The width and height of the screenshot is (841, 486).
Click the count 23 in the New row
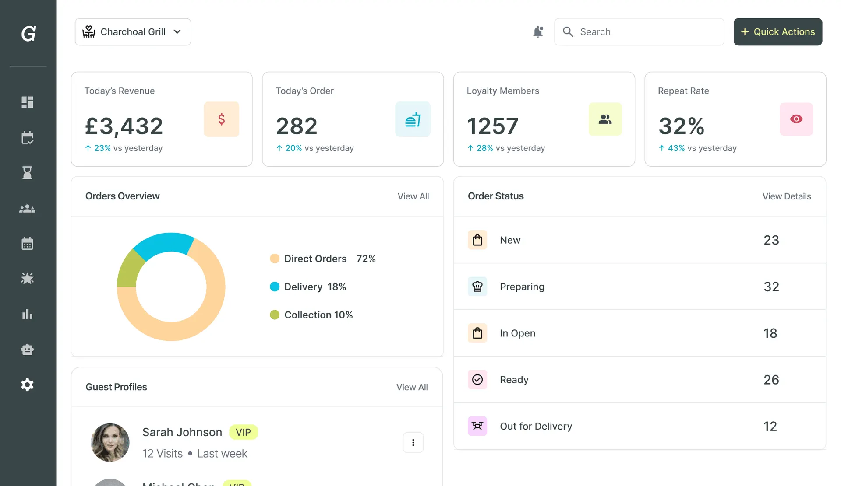click(771, 240)
